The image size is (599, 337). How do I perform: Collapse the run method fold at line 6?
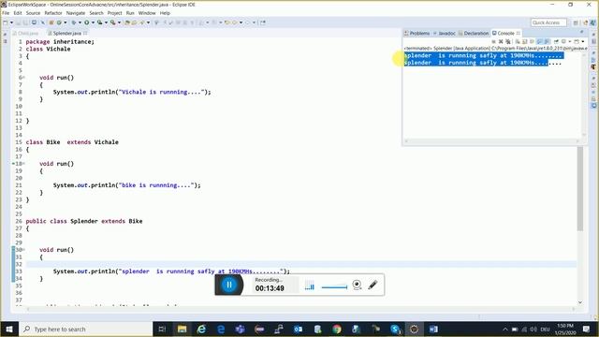(x=23, y=78)
